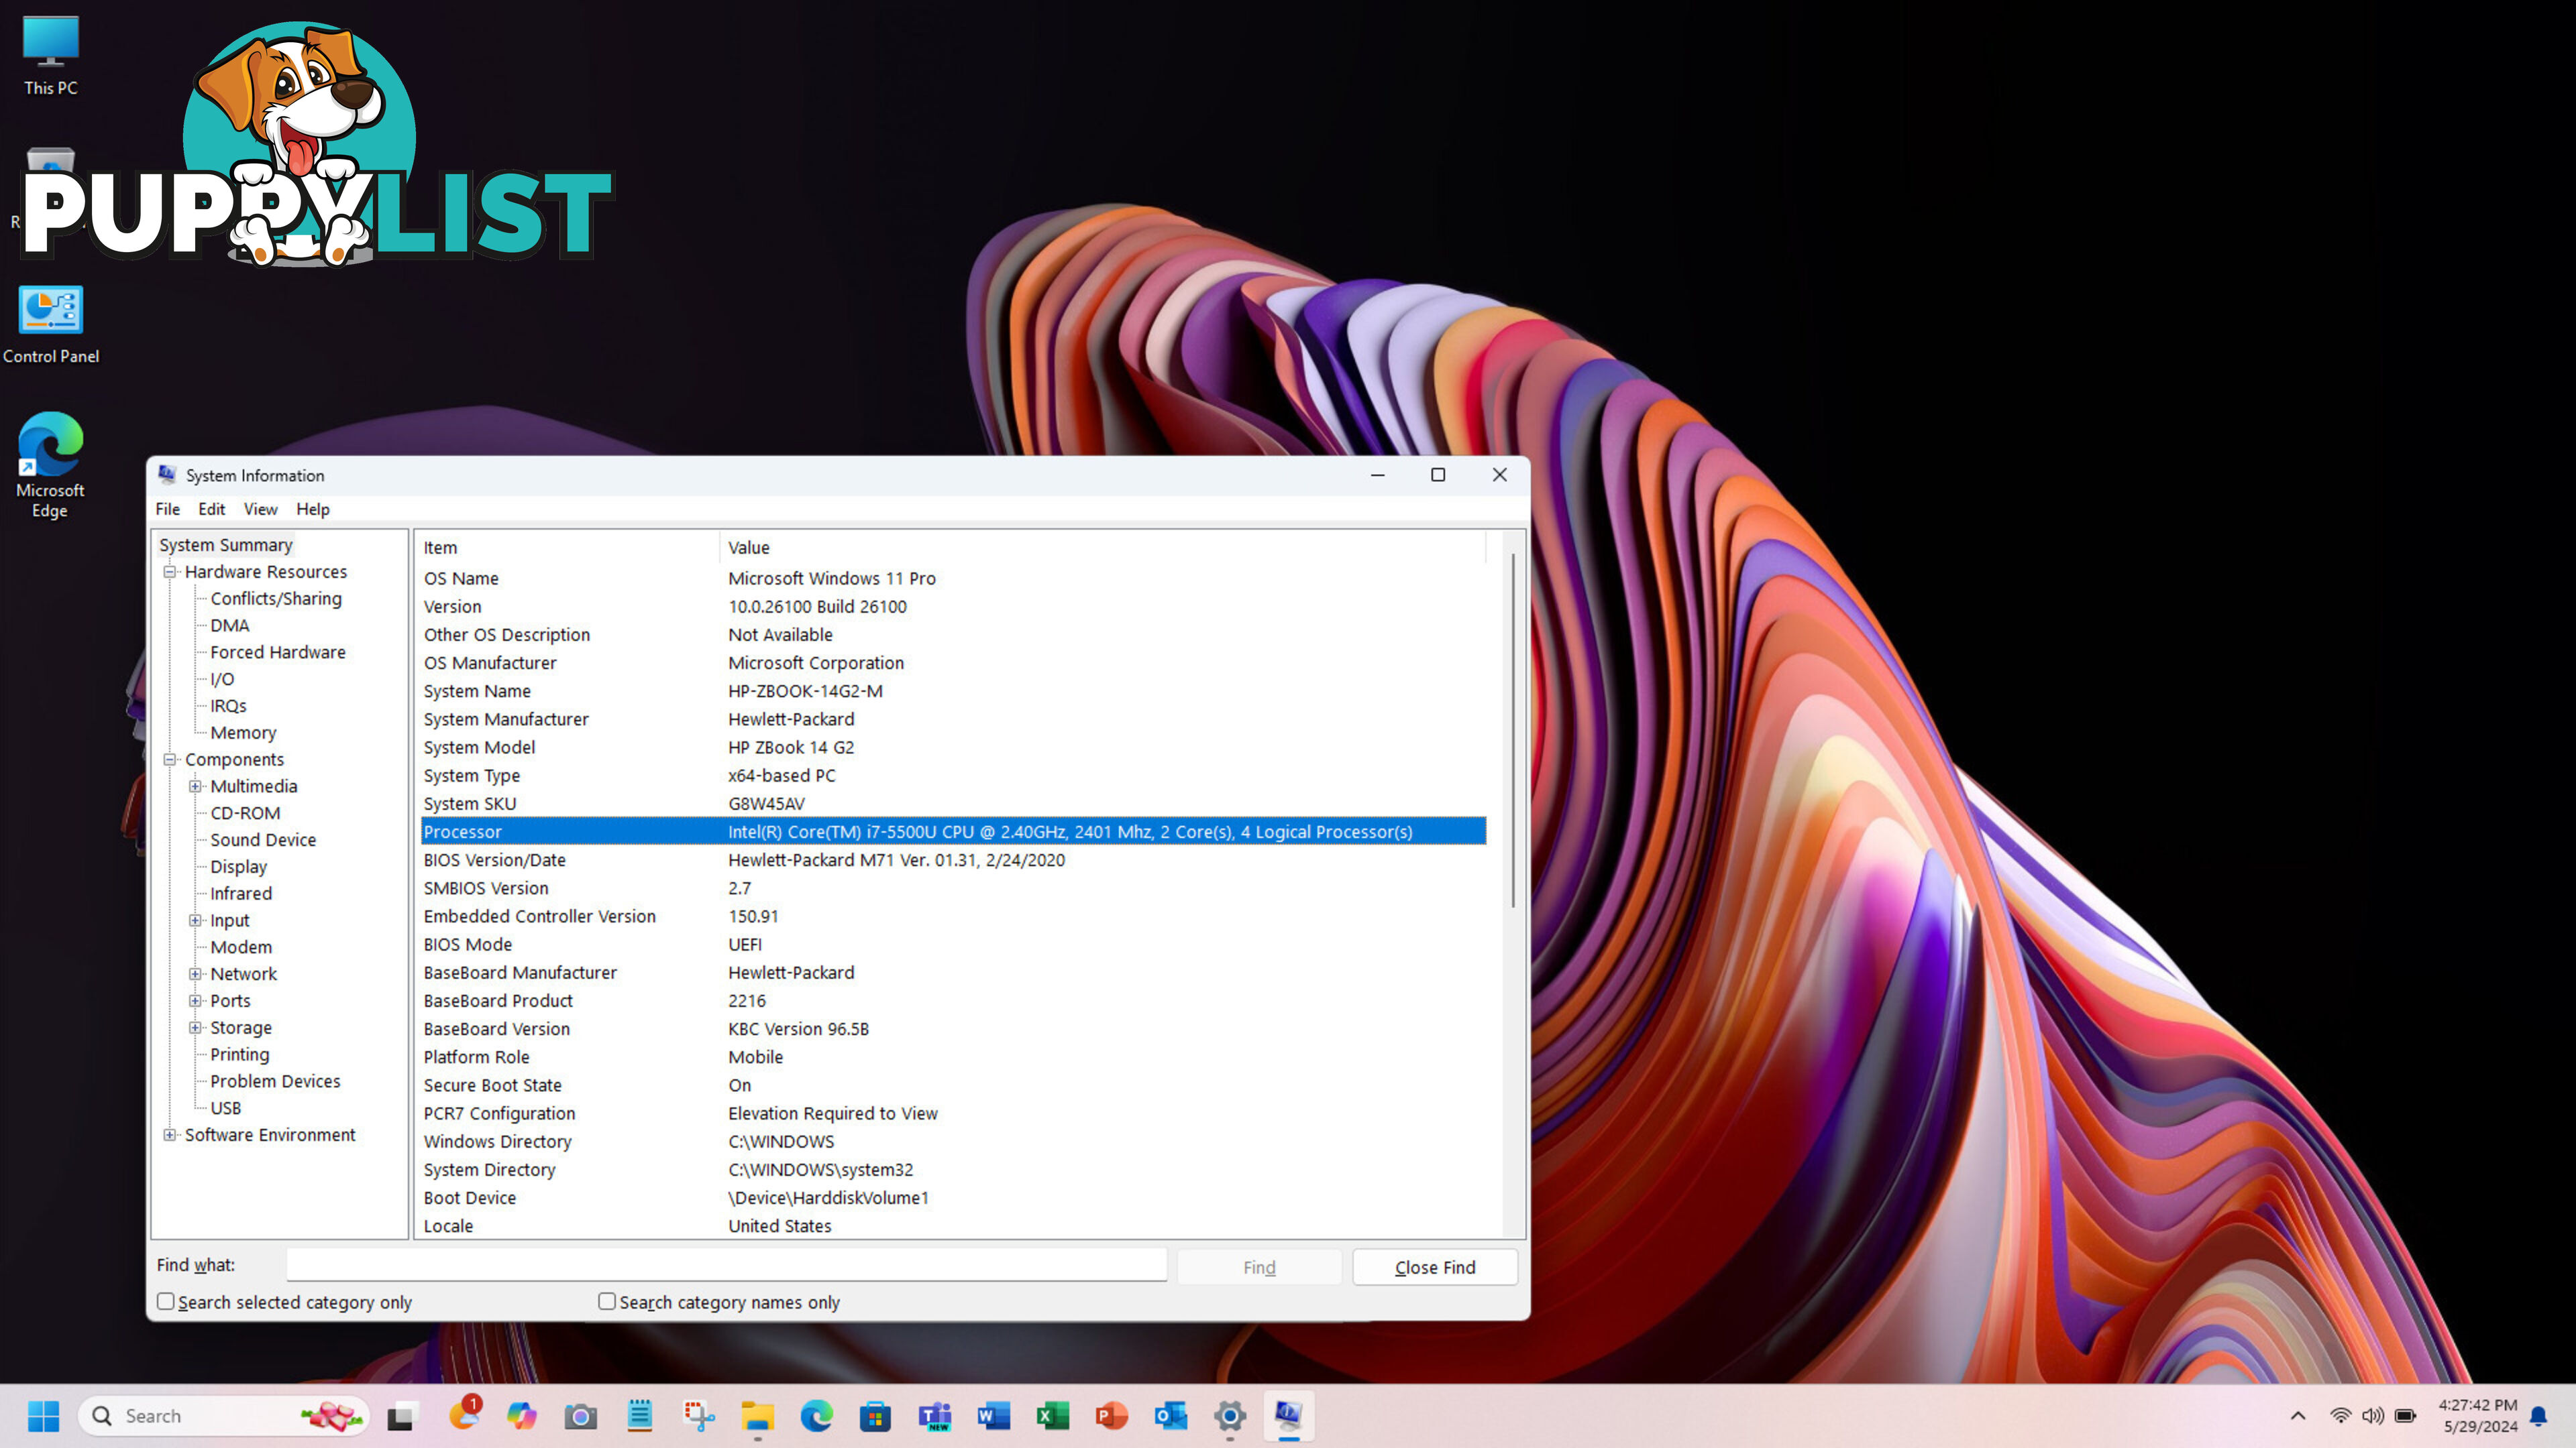Click taskbar Search box
The width and height of the screenshot is (2576, 1448).
click(224, 1416)
